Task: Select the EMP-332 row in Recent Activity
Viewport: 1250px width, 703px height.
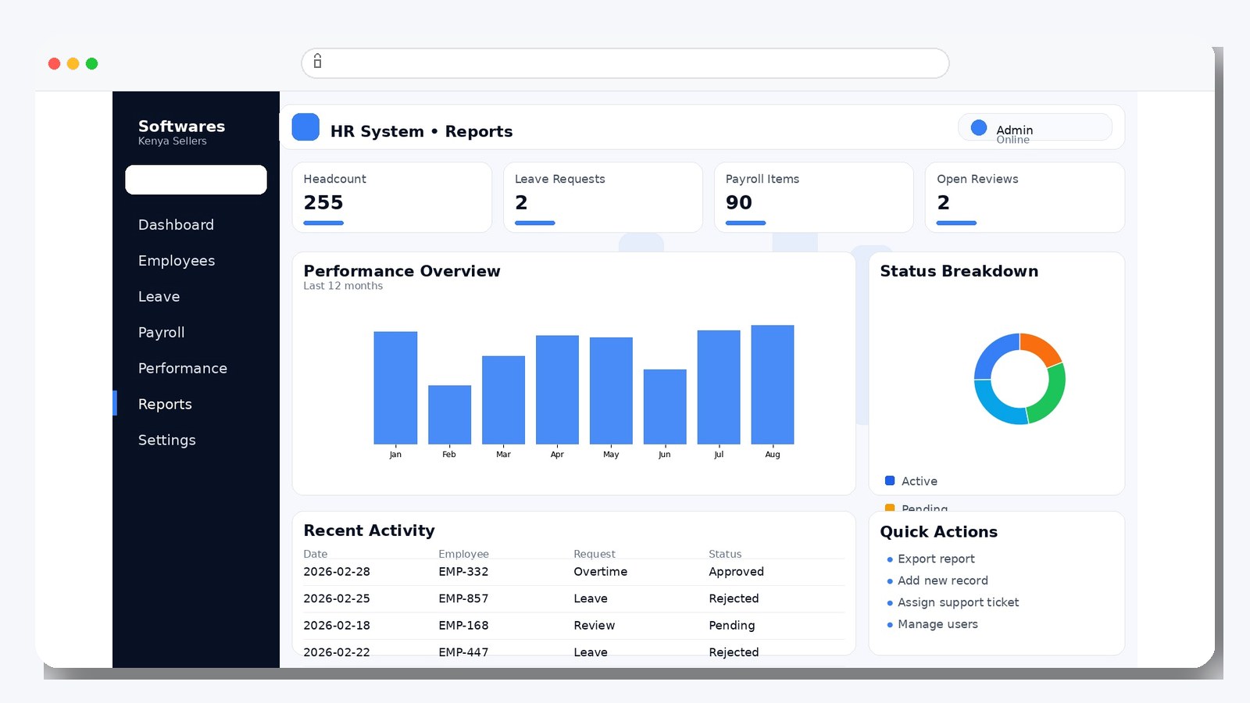Action: click(x=574, y=571)
